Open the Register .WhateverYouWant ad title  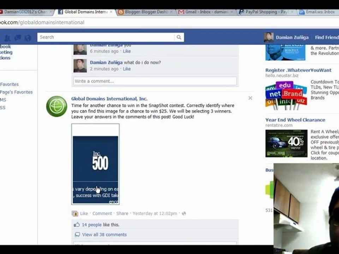click(298, 70)
